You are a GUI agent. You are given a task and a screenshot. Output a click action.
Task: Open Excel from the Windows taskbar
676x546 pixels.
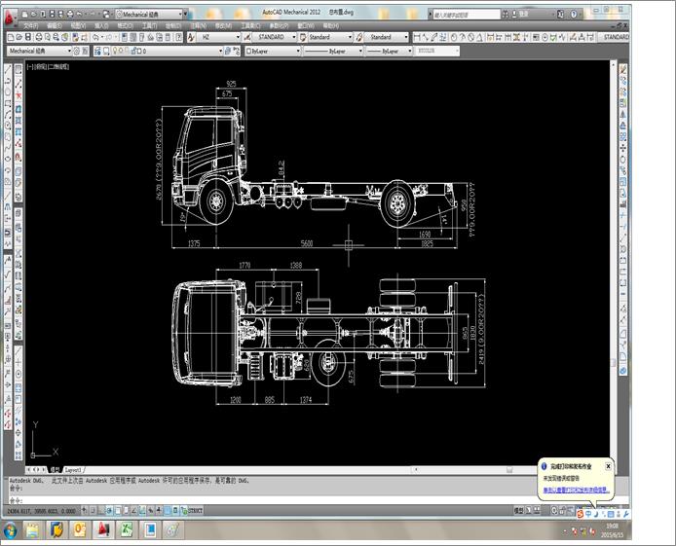tap(127, 530)
